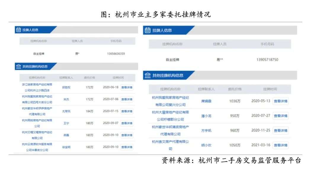Open 查看详情 for the 1050万 listing
Screen dimensions: 320x179
[x=281, y=145]
